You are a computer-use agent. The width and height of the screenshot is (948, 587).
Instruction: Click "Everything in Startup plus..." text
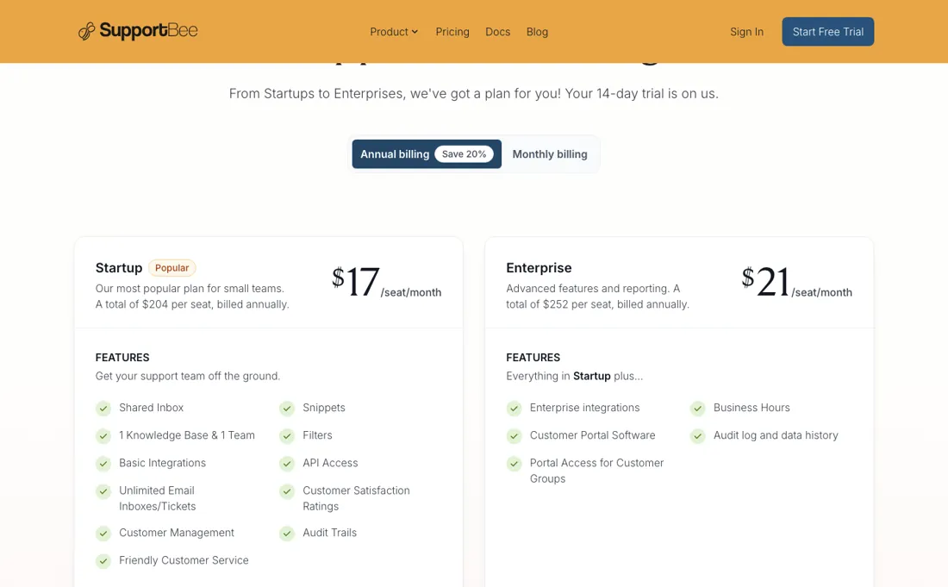point(574,376)
